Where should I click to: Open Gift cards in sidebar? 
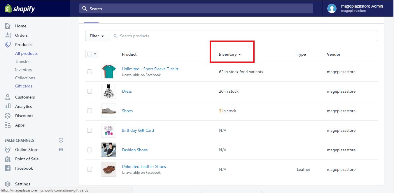pyautogui.click(x=24, y=86)
